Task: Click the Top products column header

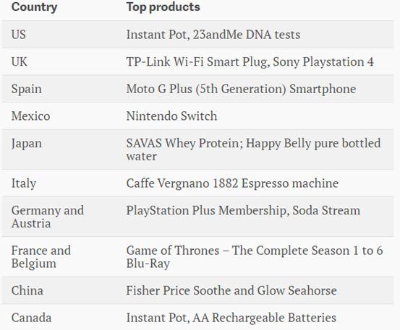Action: click(x=163, y=7)
